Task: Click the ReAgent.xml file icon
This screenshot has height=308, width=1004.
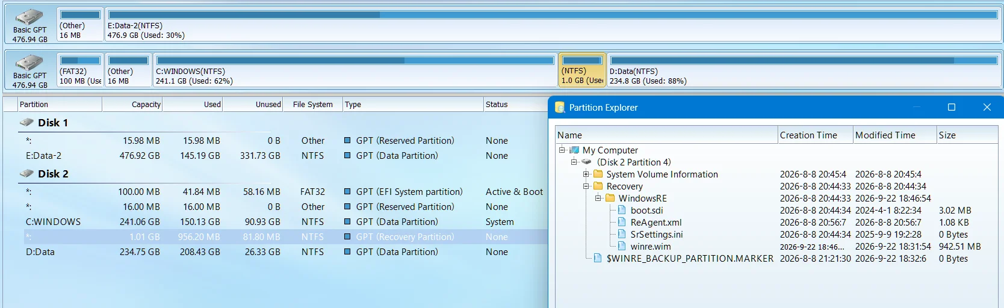Action: (x=622, y=222)
